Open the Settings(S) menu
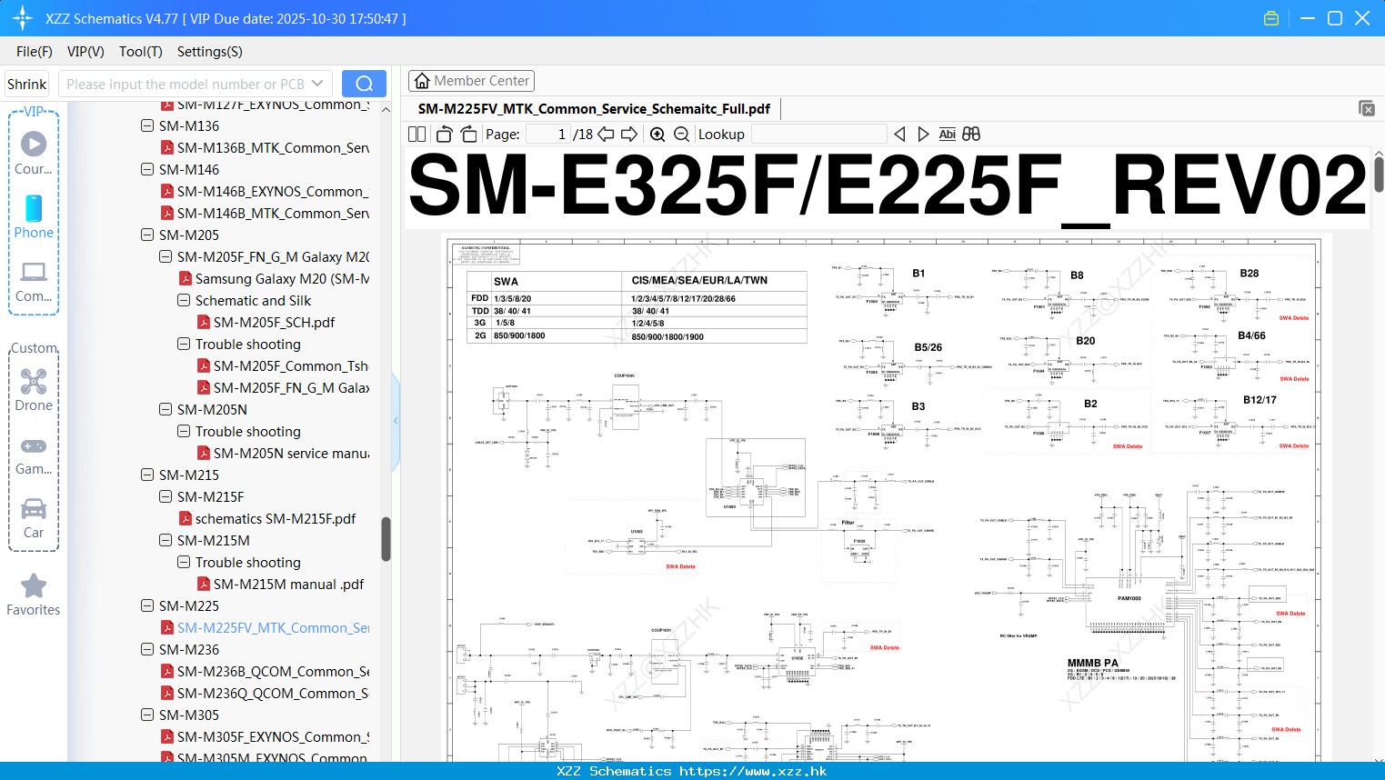The image size is (1385, 780). click(x=210, y=52)
